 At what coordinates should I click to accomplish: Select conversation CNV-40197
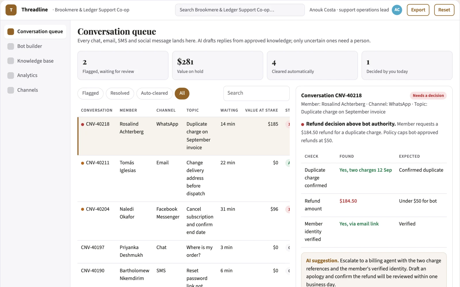point(184,252)
